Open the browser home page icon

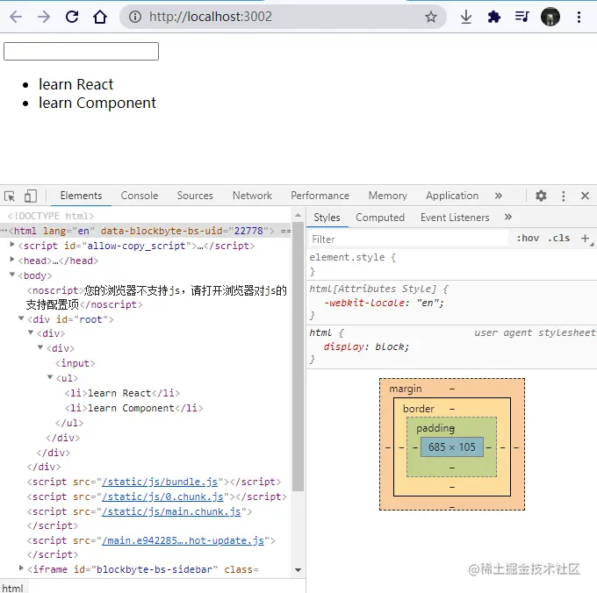pos(100,17)
